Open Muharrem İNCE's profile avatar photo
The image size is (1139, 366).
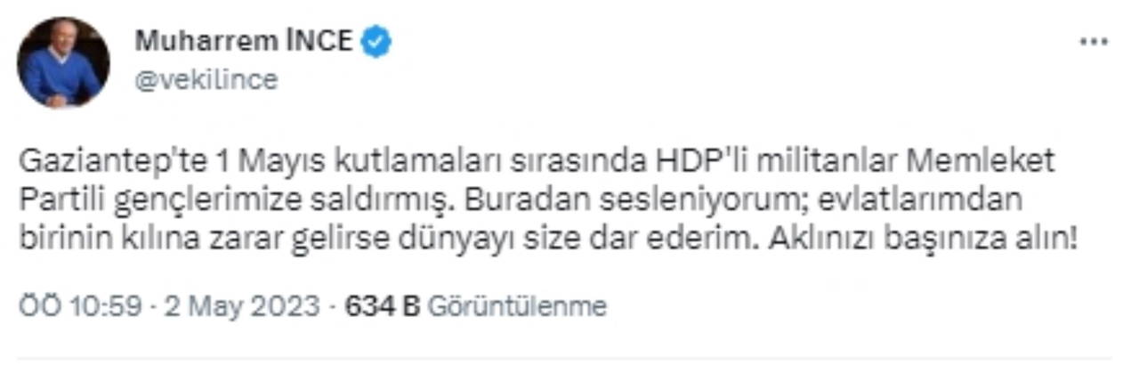63,62
